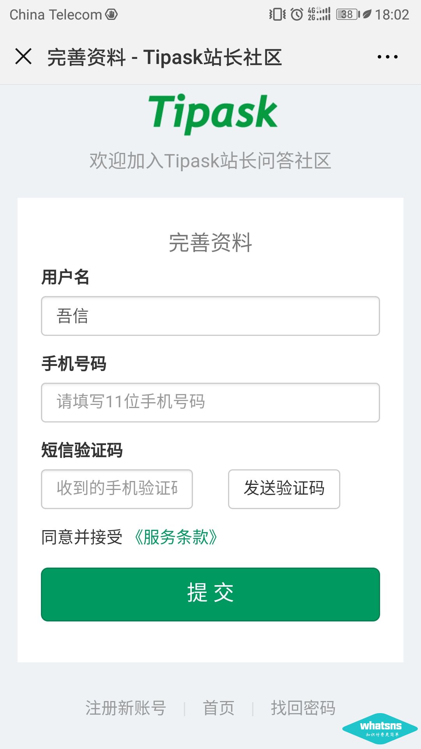Focus the 11-digit phone number field
The width and height of the screenshot is (421, 749).
pos(210,402)
